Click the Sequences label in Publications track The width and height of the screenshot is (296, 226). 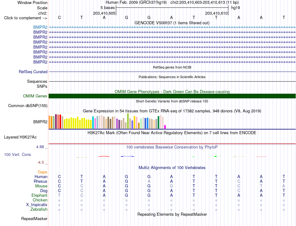pos(37,81)
